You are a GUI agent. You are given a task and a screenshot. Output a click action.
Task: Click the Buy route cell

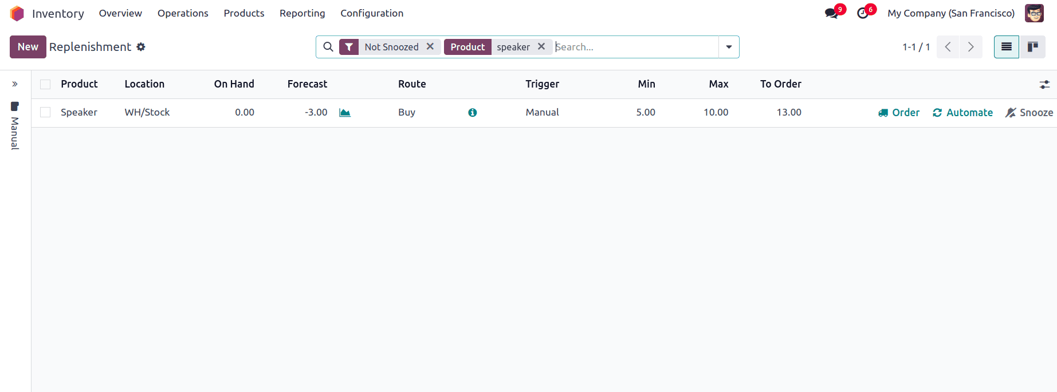pyautogui.click(x=407, y=113)
